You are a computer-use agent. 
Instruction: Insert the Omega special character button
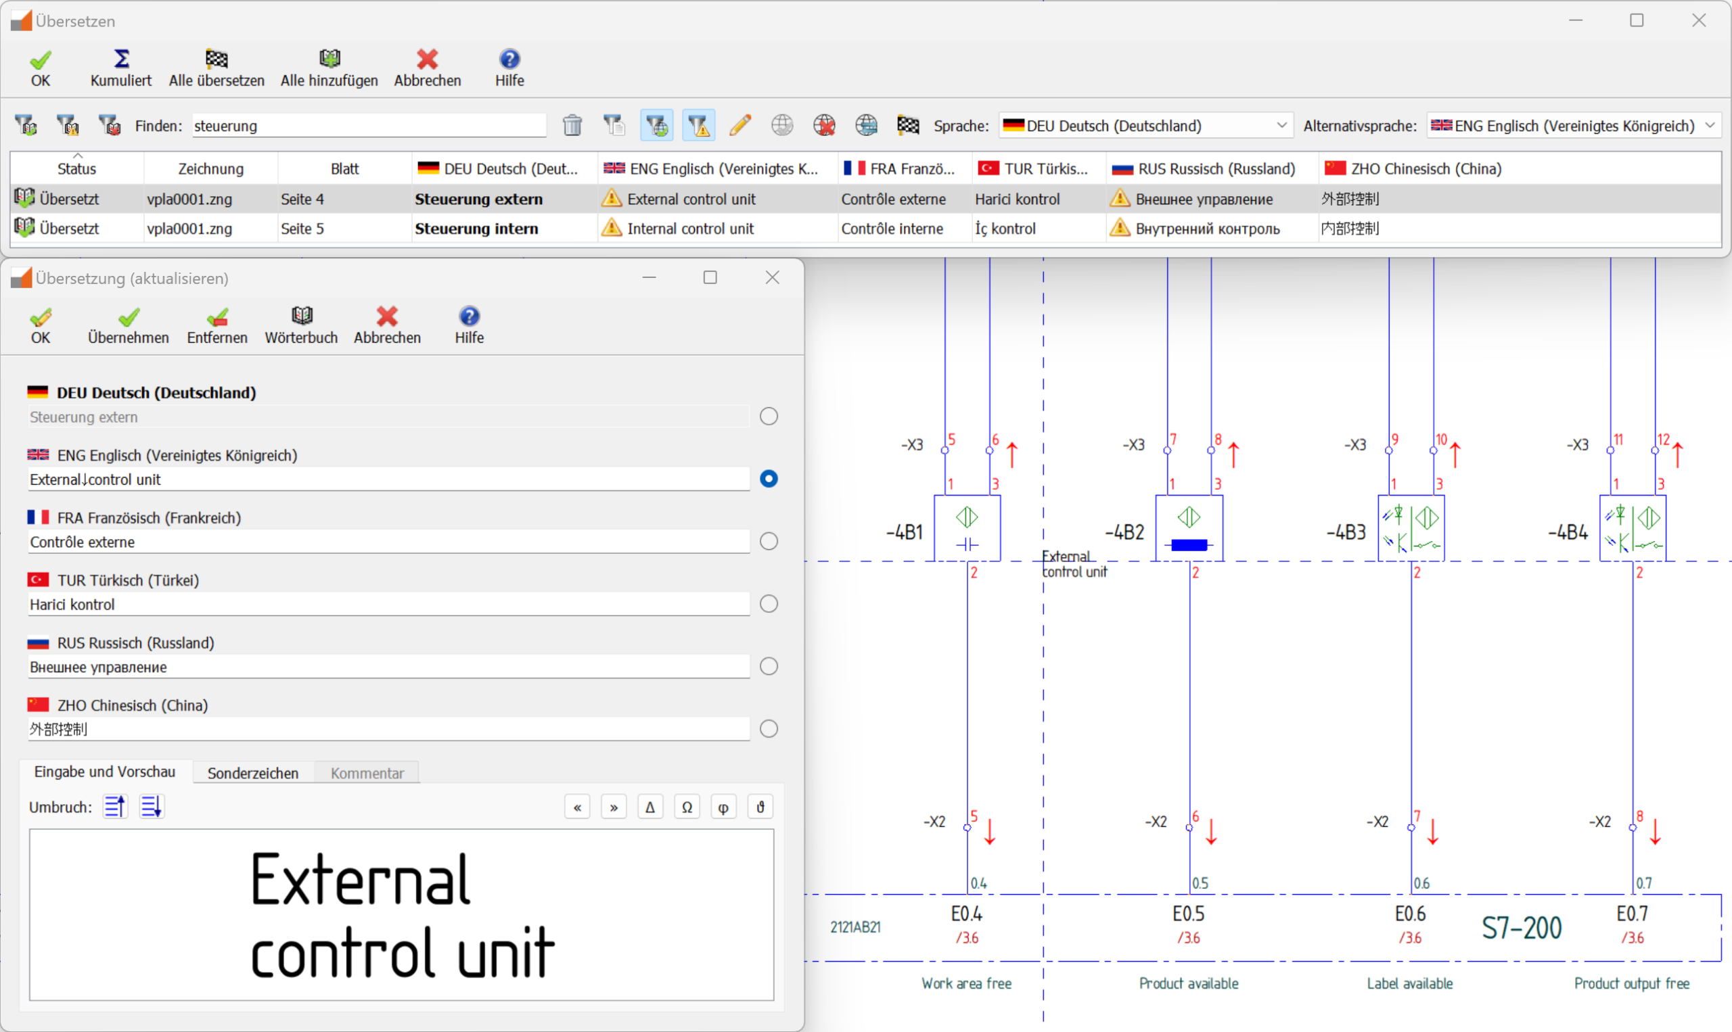pyautogui.click(x=687, y=807)
